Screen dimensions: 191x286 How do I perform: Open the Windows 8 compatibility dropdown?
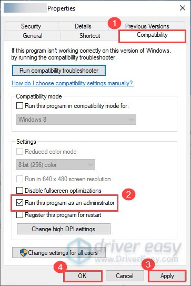pos(76,120)
